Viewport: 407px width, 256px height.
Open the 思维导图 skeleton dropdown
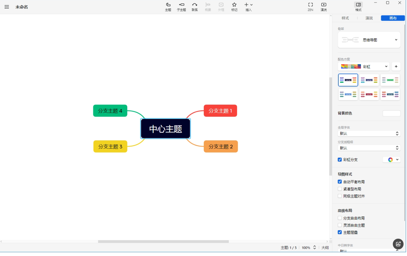coord(369,40)
